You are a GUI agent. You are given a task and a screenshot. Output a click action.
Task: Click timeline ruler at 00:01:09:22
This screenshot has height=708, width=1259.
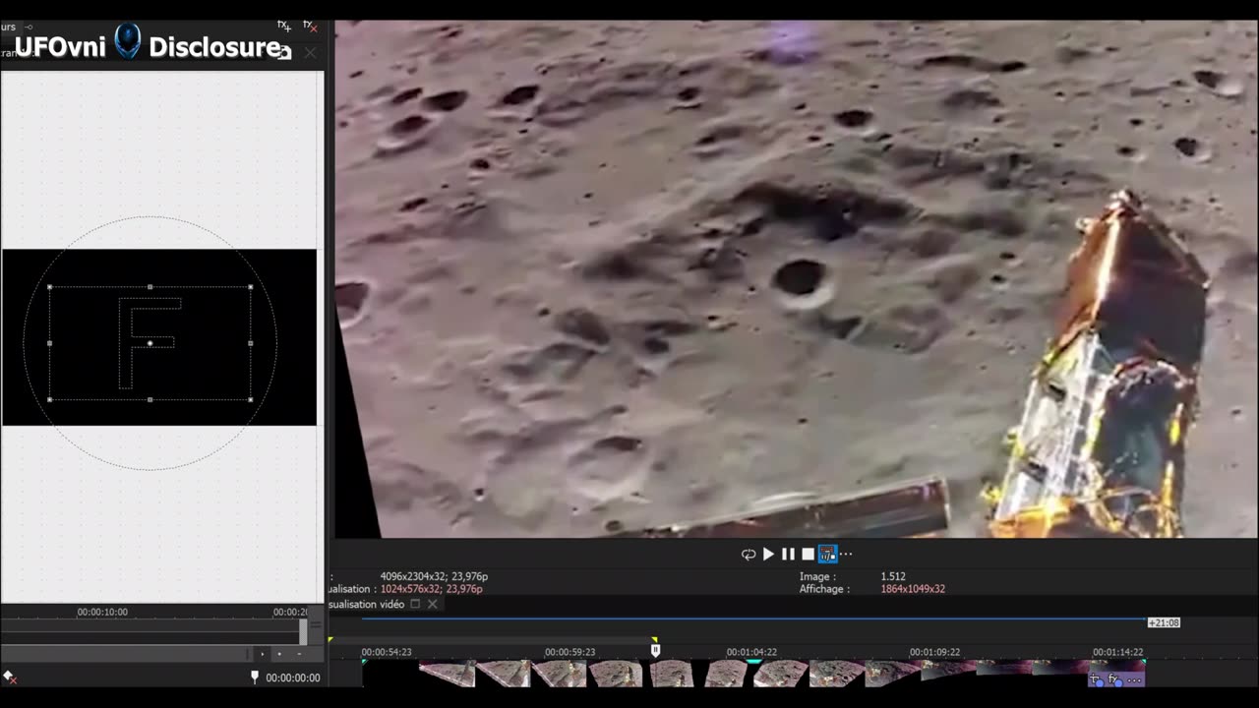[934, 652]
